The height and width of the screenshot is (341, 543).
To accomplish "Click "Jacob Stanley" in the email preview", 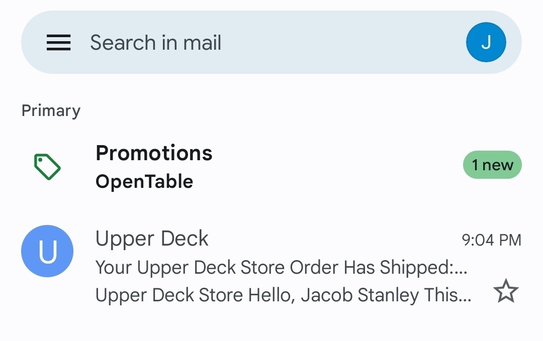I will click(359, 295).
